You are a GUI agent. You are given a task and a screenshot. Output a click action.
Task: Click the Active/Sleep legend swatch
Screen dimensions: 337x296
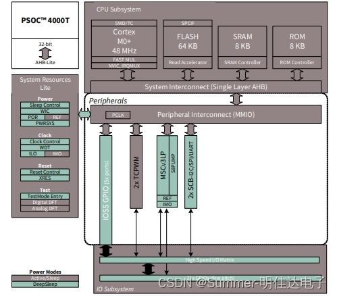pyautogui.click(x=45, y=278)
